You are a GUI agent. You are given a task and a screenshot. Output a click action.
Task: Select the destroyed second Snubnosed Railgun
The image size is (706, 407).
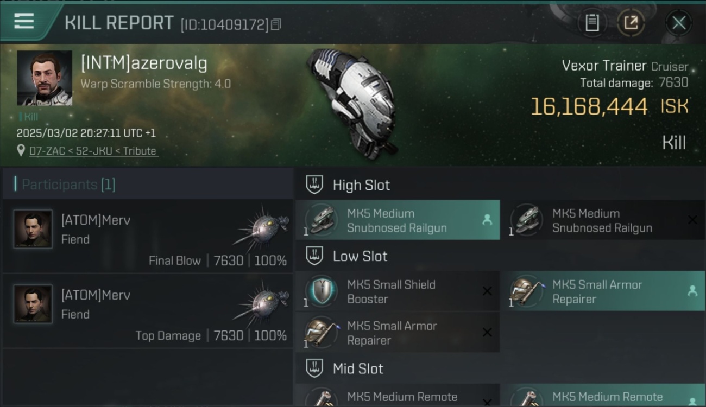pyautogui.click(x=603, y=220)
